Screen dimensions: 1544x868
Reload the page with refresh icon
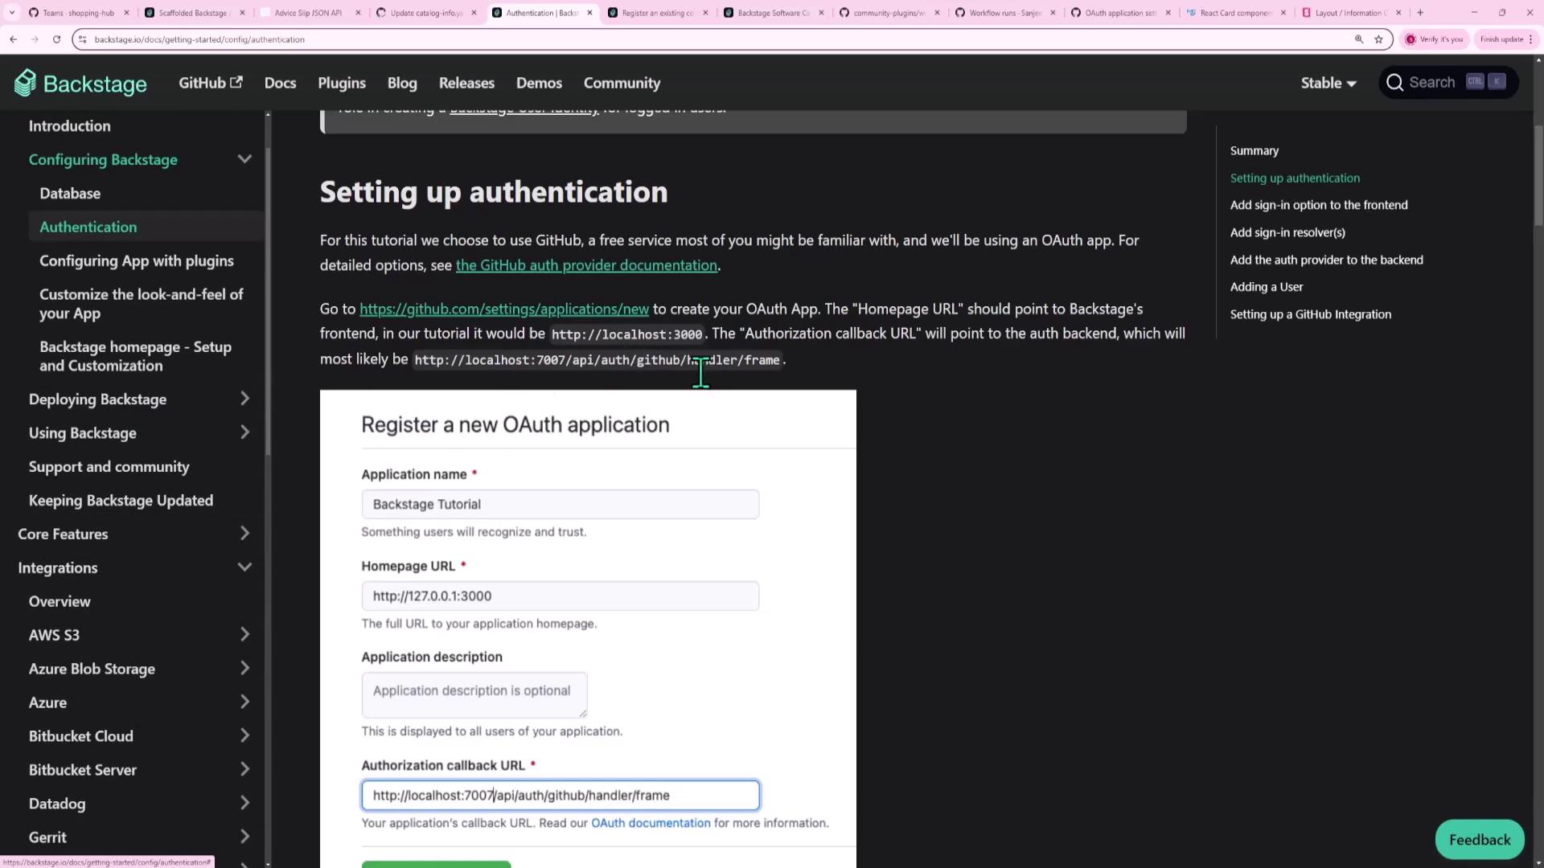[x=56, y=39]
